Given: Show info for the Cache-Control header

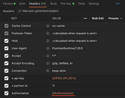Looking at the screenshot, I should pos(48,26).
